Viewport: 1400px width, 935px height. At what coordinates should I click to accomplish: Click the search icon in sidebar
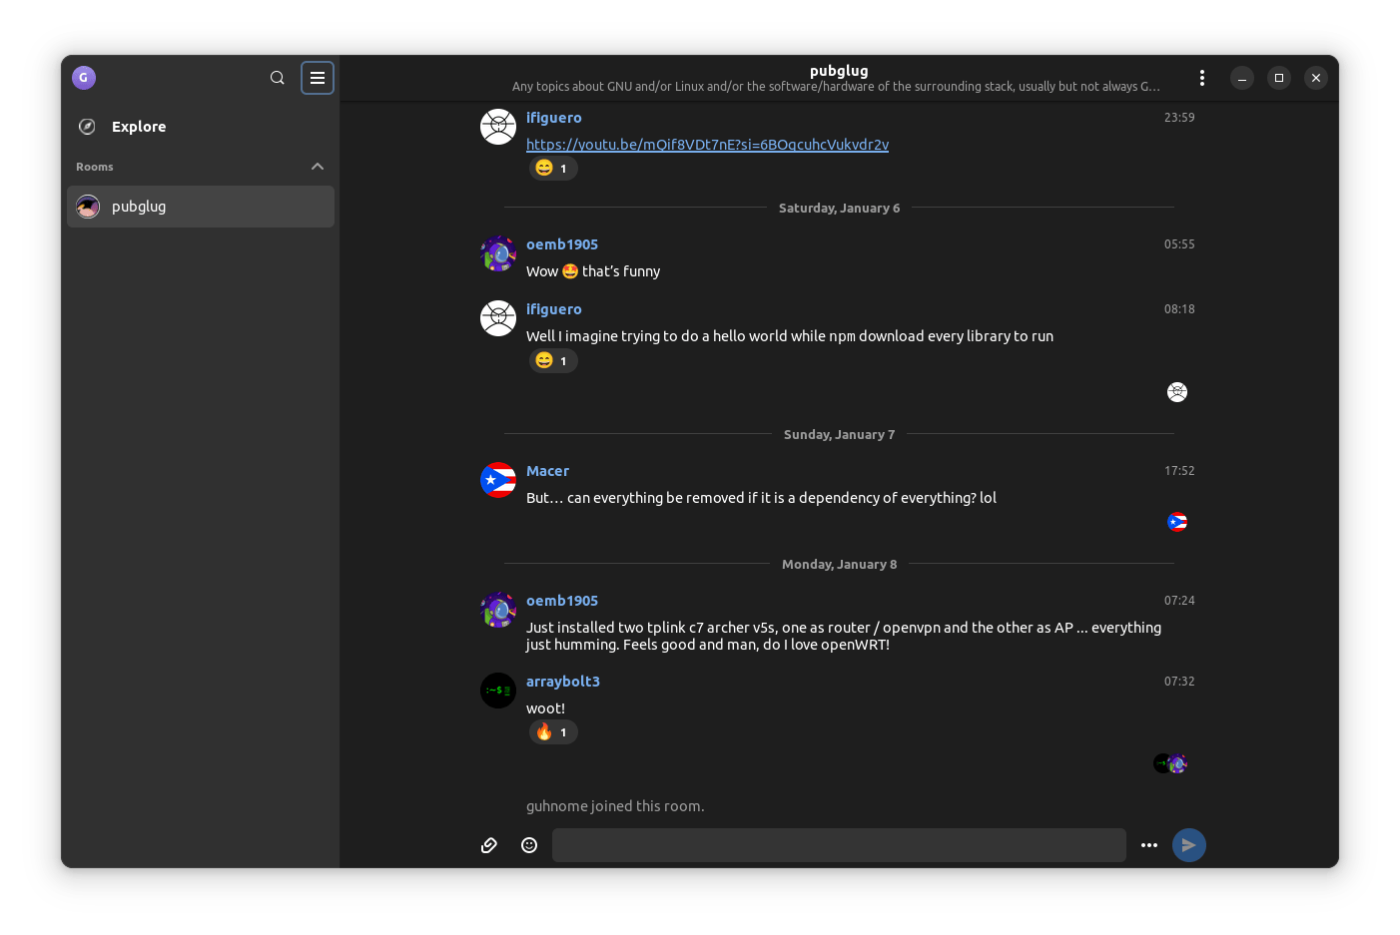tap(278, 78)
